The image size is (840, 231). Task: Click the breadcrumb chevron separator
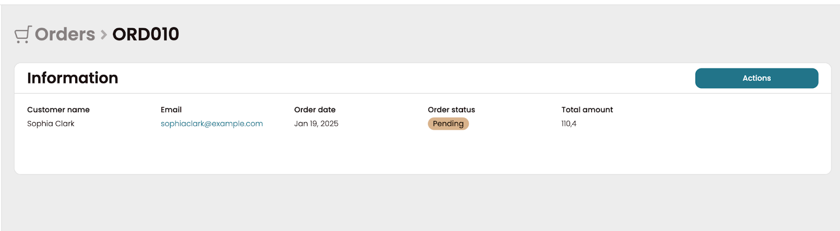(104, 35)
